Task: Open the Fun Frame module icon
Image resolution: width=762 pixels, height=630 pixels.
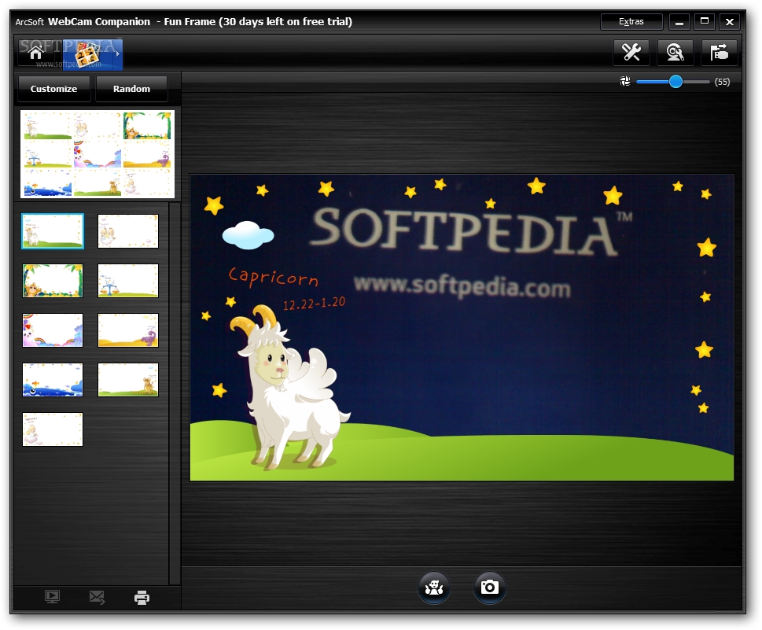Action: click(88, 54)
